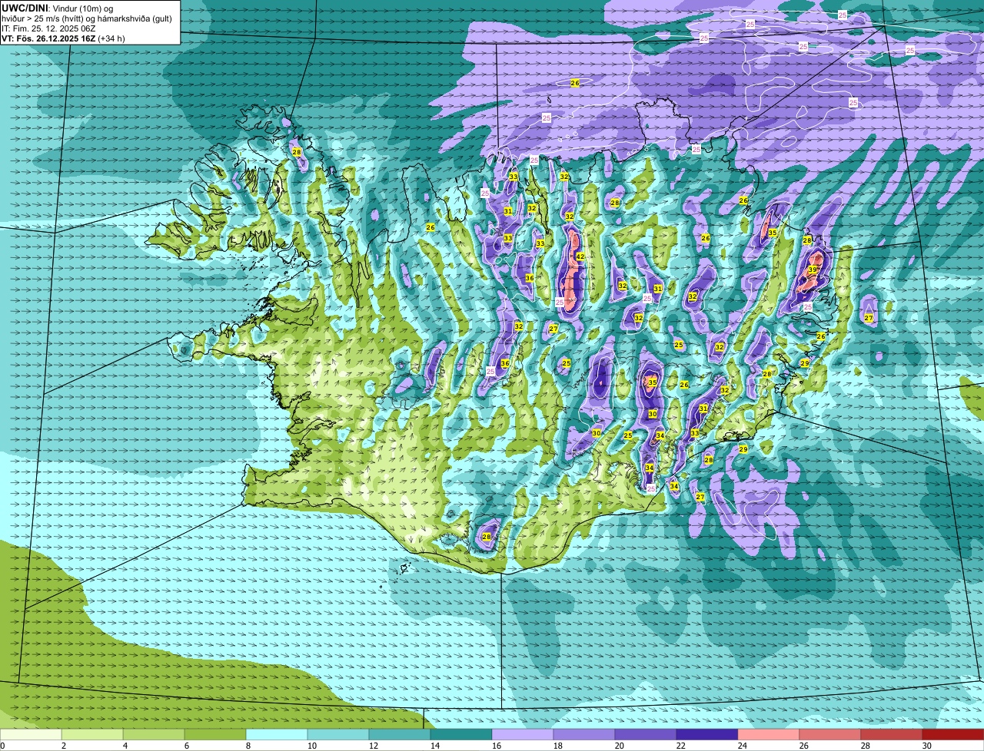Click the legend tick label '30'
The height and width of the screenshot is (751, 984).
pos(927,746)
